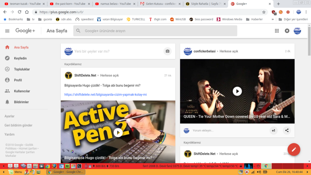Open the WinUSB bookmark
This screenshot has width=311, height=175.
pyautogui.click(x=178, y=19)
